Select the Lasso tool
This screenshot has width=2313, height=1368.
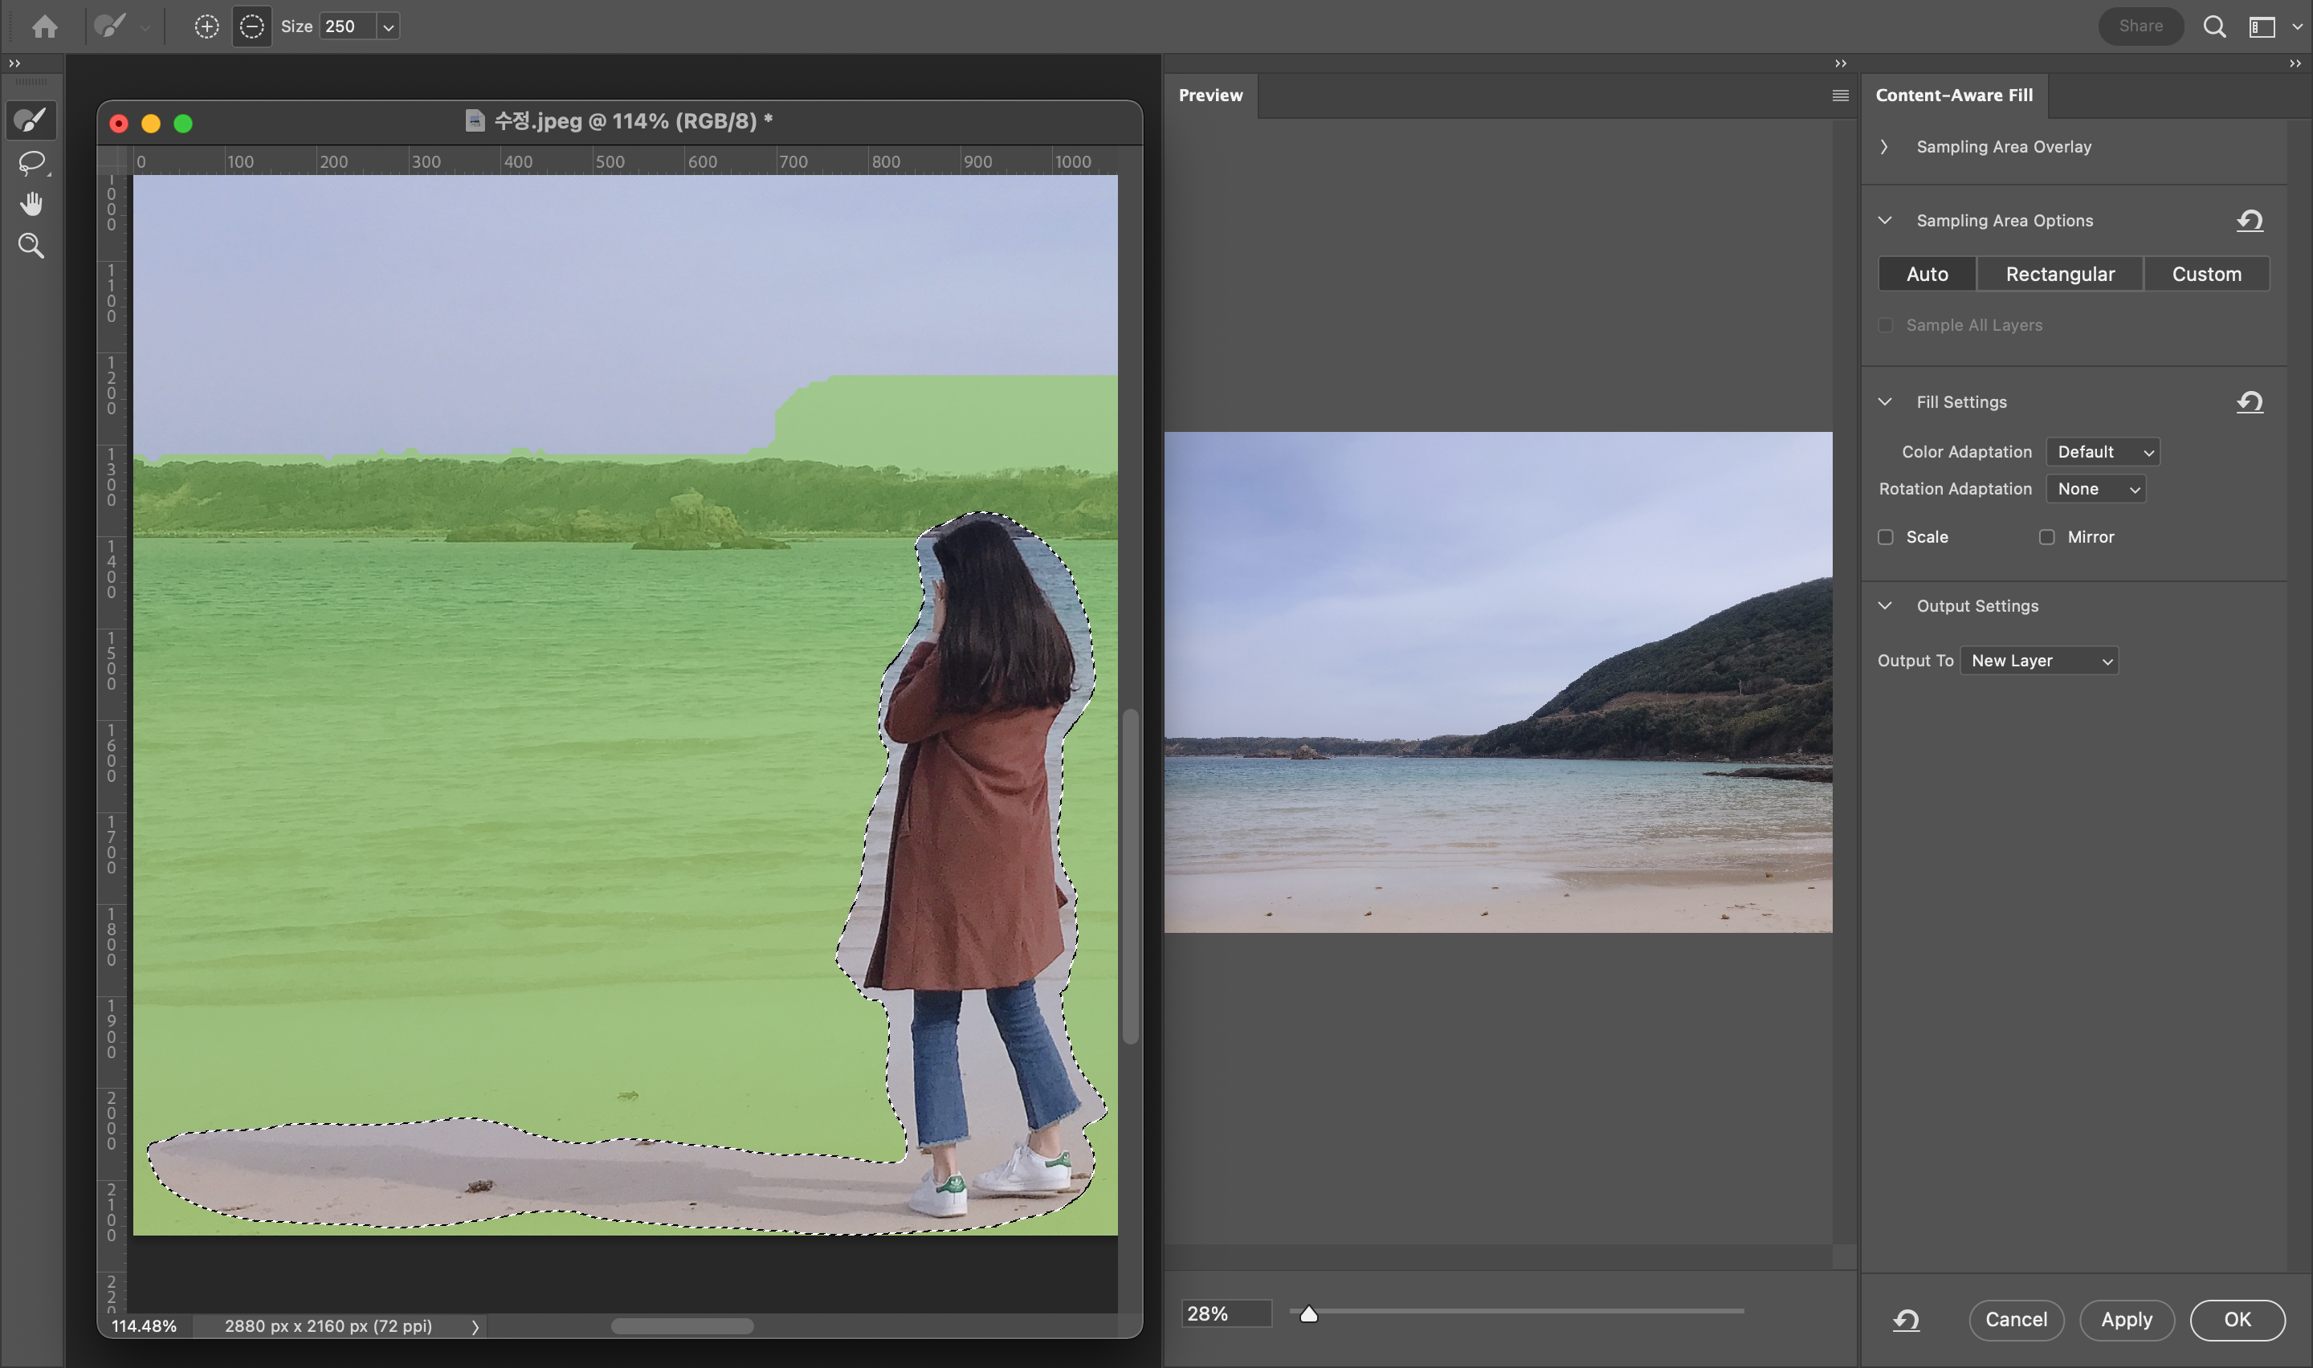[31, 163]
